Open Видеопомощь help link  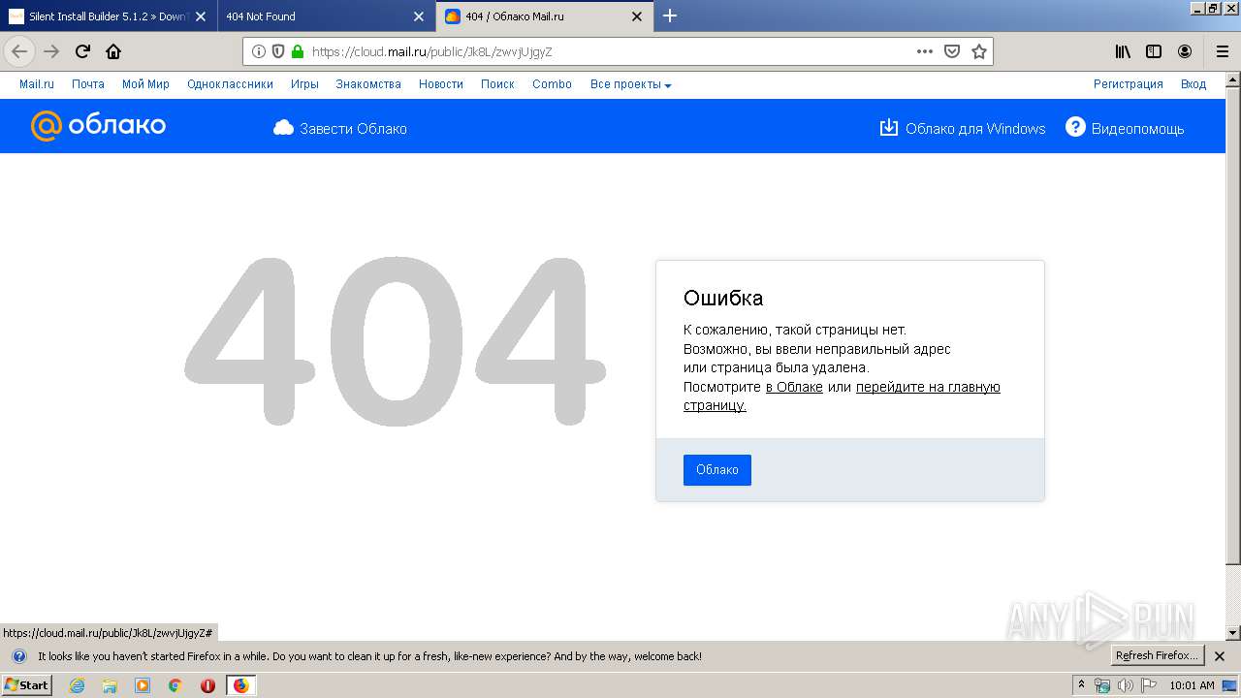(1125, 128)
